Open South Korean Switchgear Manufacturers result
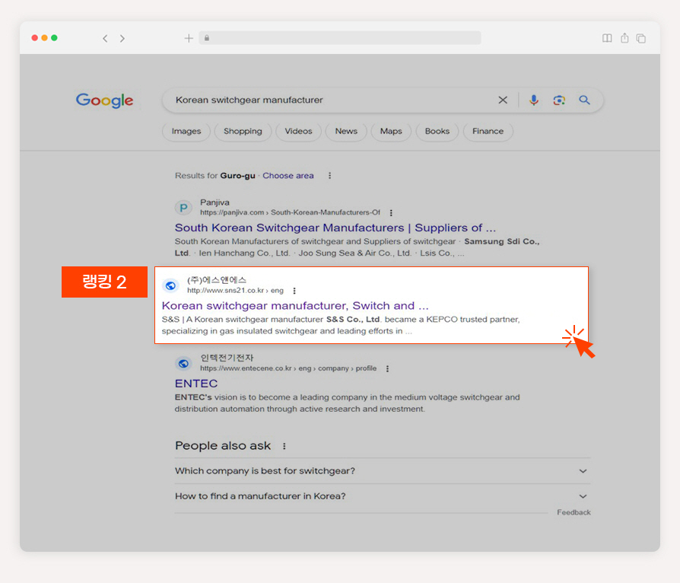 pos(335,228)
